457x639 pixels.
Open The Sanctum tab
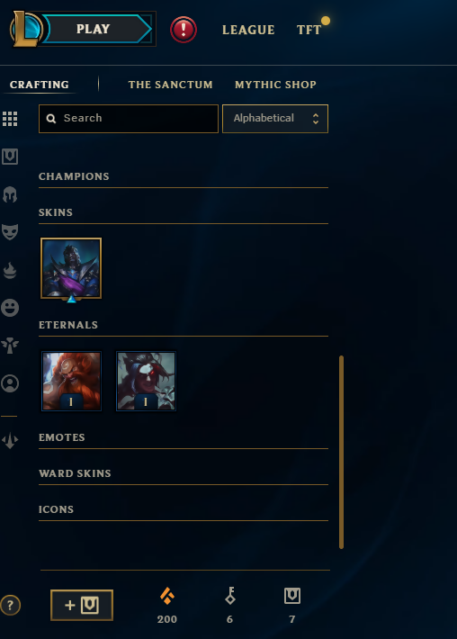[x=170, y=85]
